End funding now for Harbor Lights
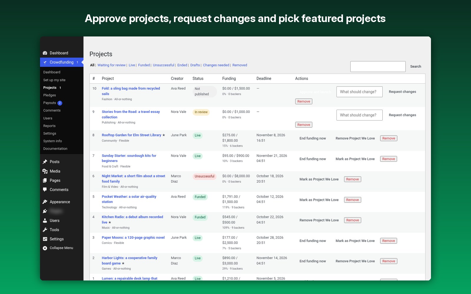The width and height of the screenshot is (471, 294). [313, 261]
